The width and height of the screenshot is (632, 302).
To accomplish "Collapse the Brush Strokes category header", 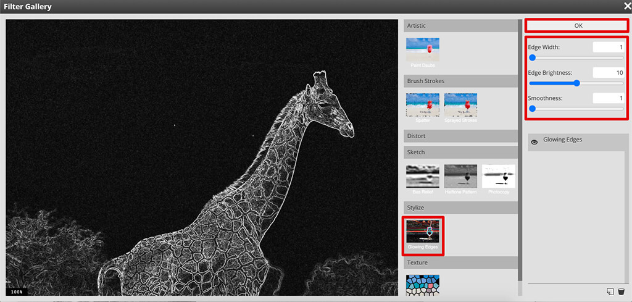I will click(x=460, y=81).
